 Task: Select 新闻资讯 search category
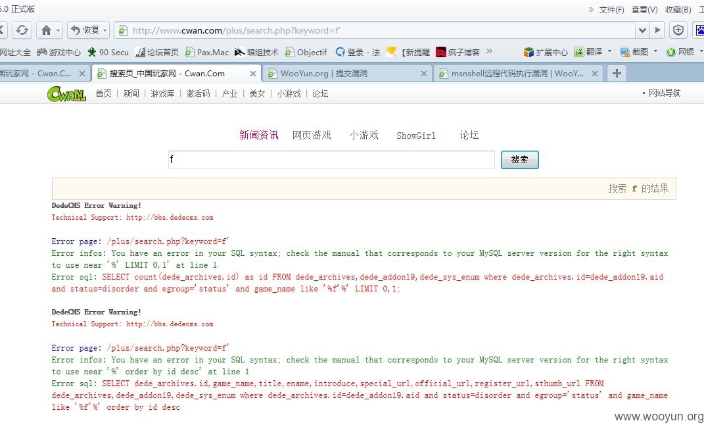[258, 136]
